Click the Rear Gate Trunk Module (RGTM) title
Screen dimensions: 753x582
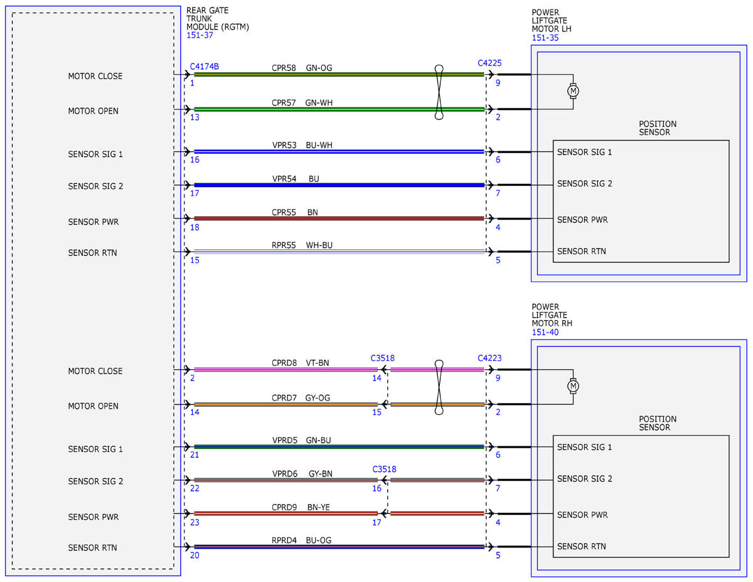218,19
